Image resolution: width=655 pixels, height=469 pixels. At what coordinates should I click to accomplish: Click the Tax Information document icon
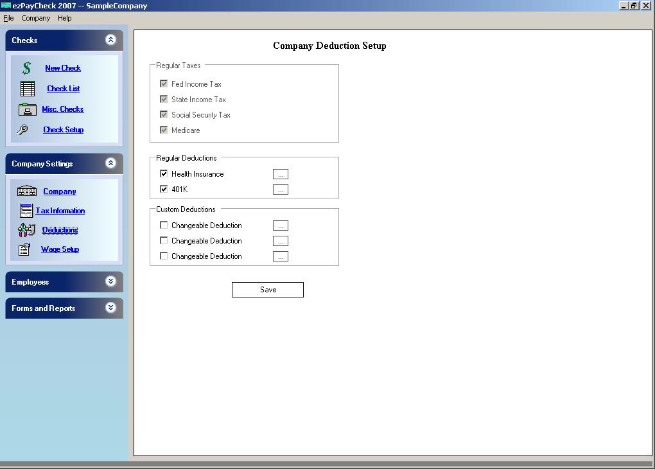click(26, 210)
